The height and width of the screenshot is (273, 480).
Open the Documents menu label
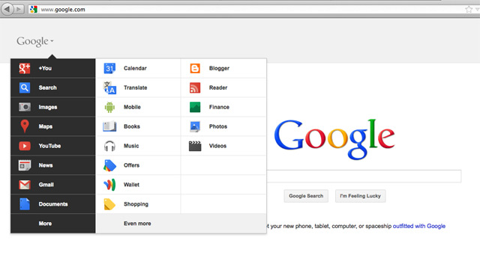[x=53, y=204]
